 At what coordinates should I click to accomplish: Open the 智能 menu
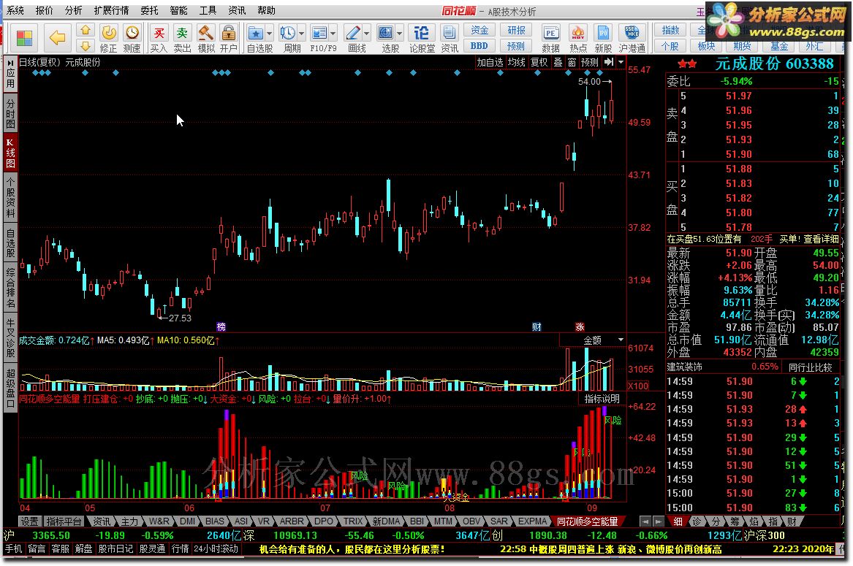178,10
